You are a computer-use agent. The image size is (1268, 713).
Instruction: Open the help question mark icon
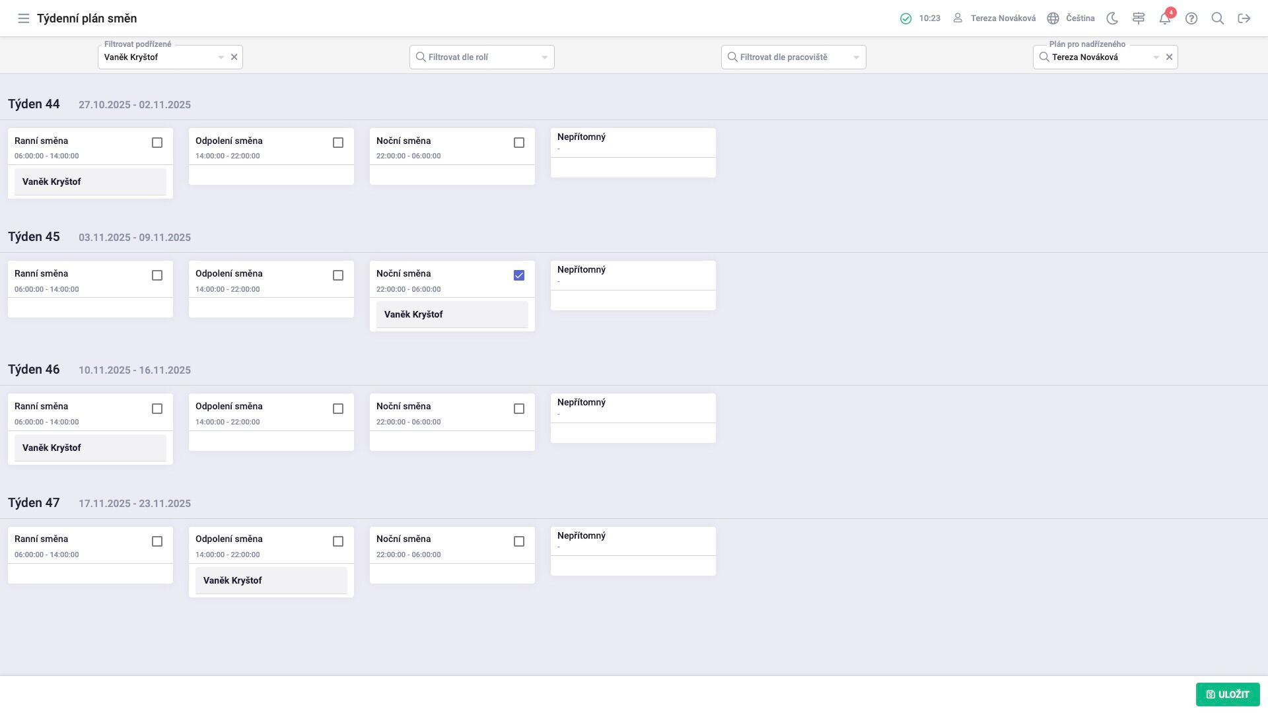click(x=1191, y=18)
